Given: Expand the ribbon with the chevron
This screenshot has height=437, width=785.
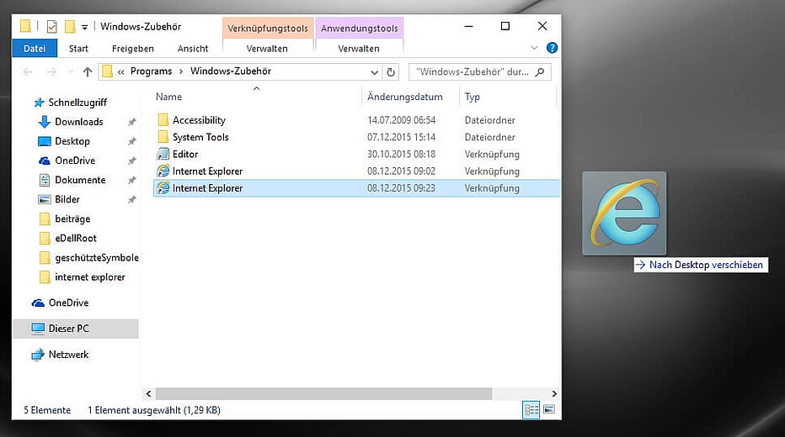Looking at the screenshot, I should (x=534, y=48).
